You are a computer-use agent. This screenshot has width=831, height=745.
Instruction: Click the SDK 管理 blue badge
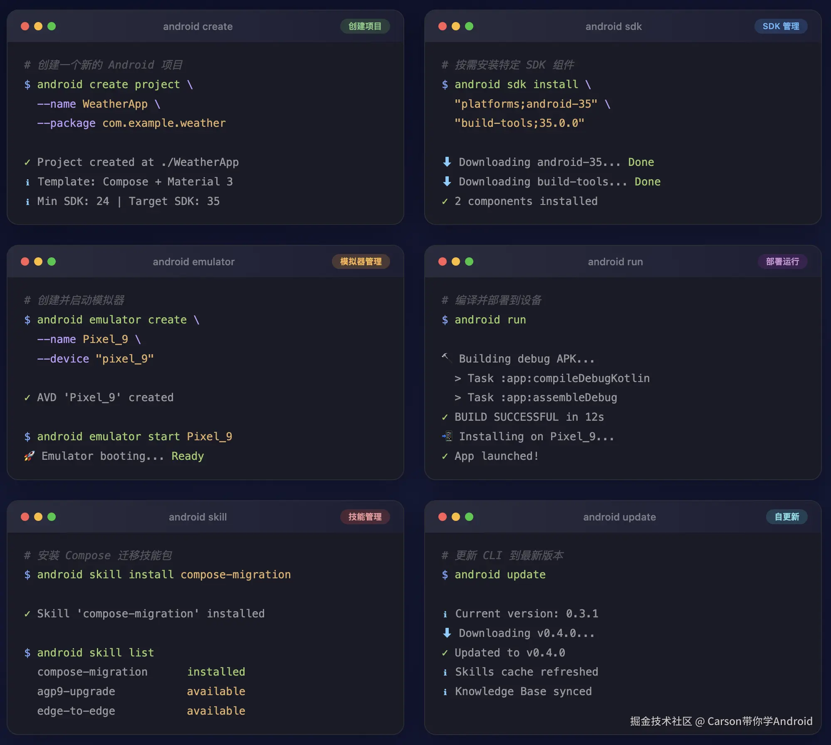pyautogui.click(x=781, y=26)
